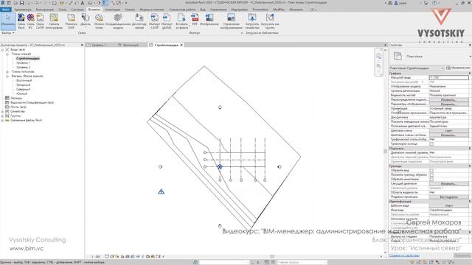472x265 pixels.
Task: Click the floor plan type icon in Properties
Action: [398, 56]
